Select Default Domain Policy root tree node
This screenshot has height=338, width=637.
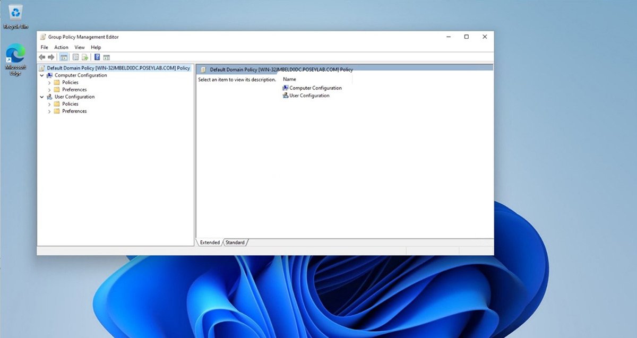(118, 68)
